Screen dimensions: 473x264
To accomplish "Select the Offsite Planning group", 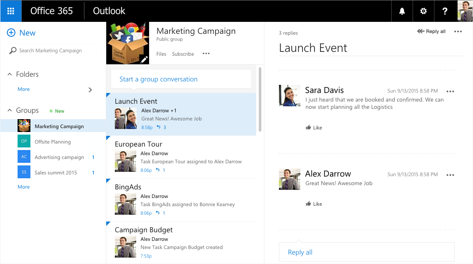I will [x=53, y=142].
